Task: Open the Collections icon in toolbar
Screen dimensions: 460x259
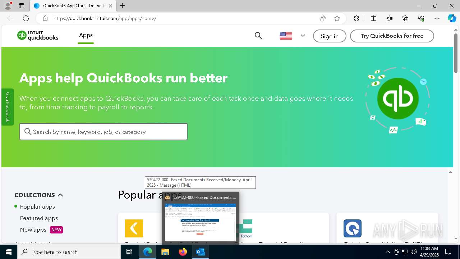Action: click(x=405, y=18)
